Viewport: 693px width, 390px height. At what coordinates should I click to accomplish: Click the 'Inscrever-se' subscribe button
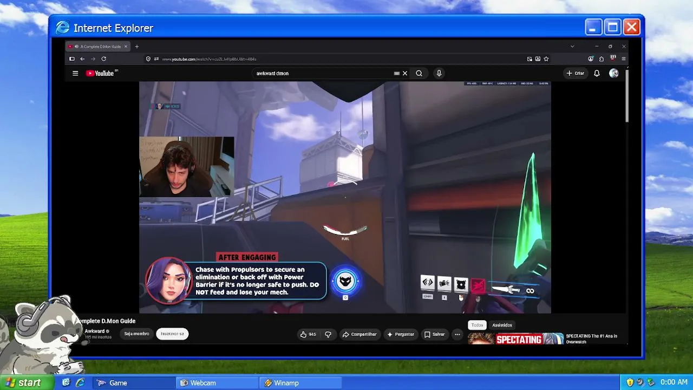[x=172, y=334]
